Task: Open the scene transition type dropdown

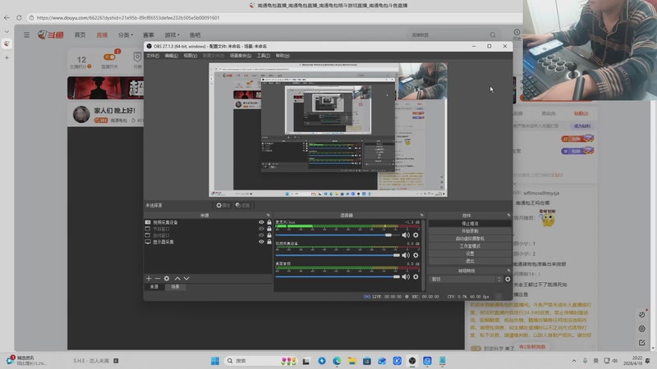Action: coord(465,279)
